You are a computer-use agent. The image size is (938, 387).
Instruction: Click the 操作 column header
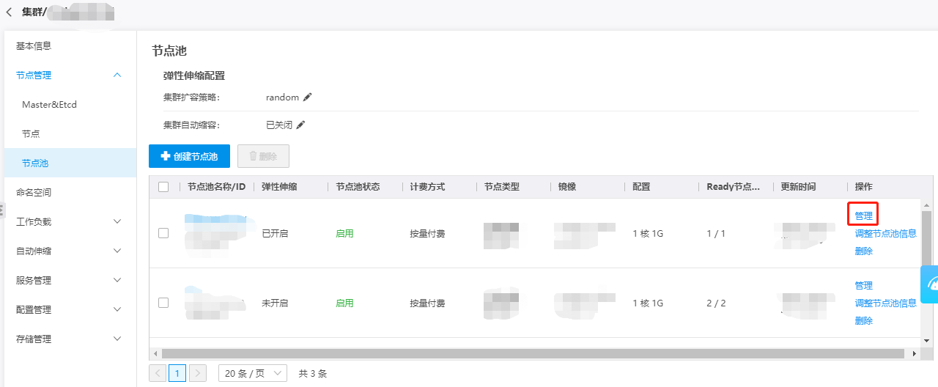click(863, 187)
